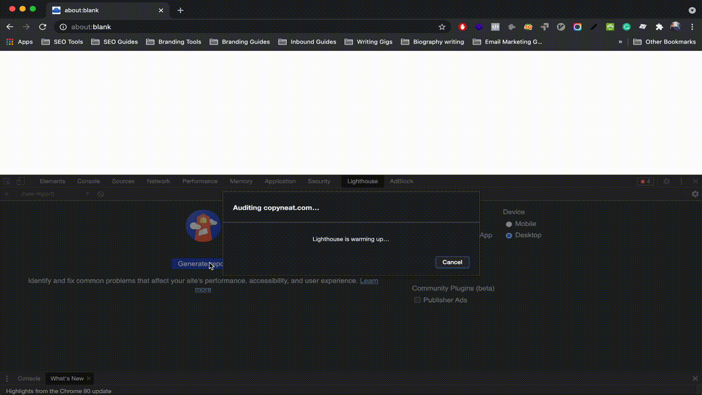Open the Inbound Guides bookmark folder

click(x=308, y=42)
